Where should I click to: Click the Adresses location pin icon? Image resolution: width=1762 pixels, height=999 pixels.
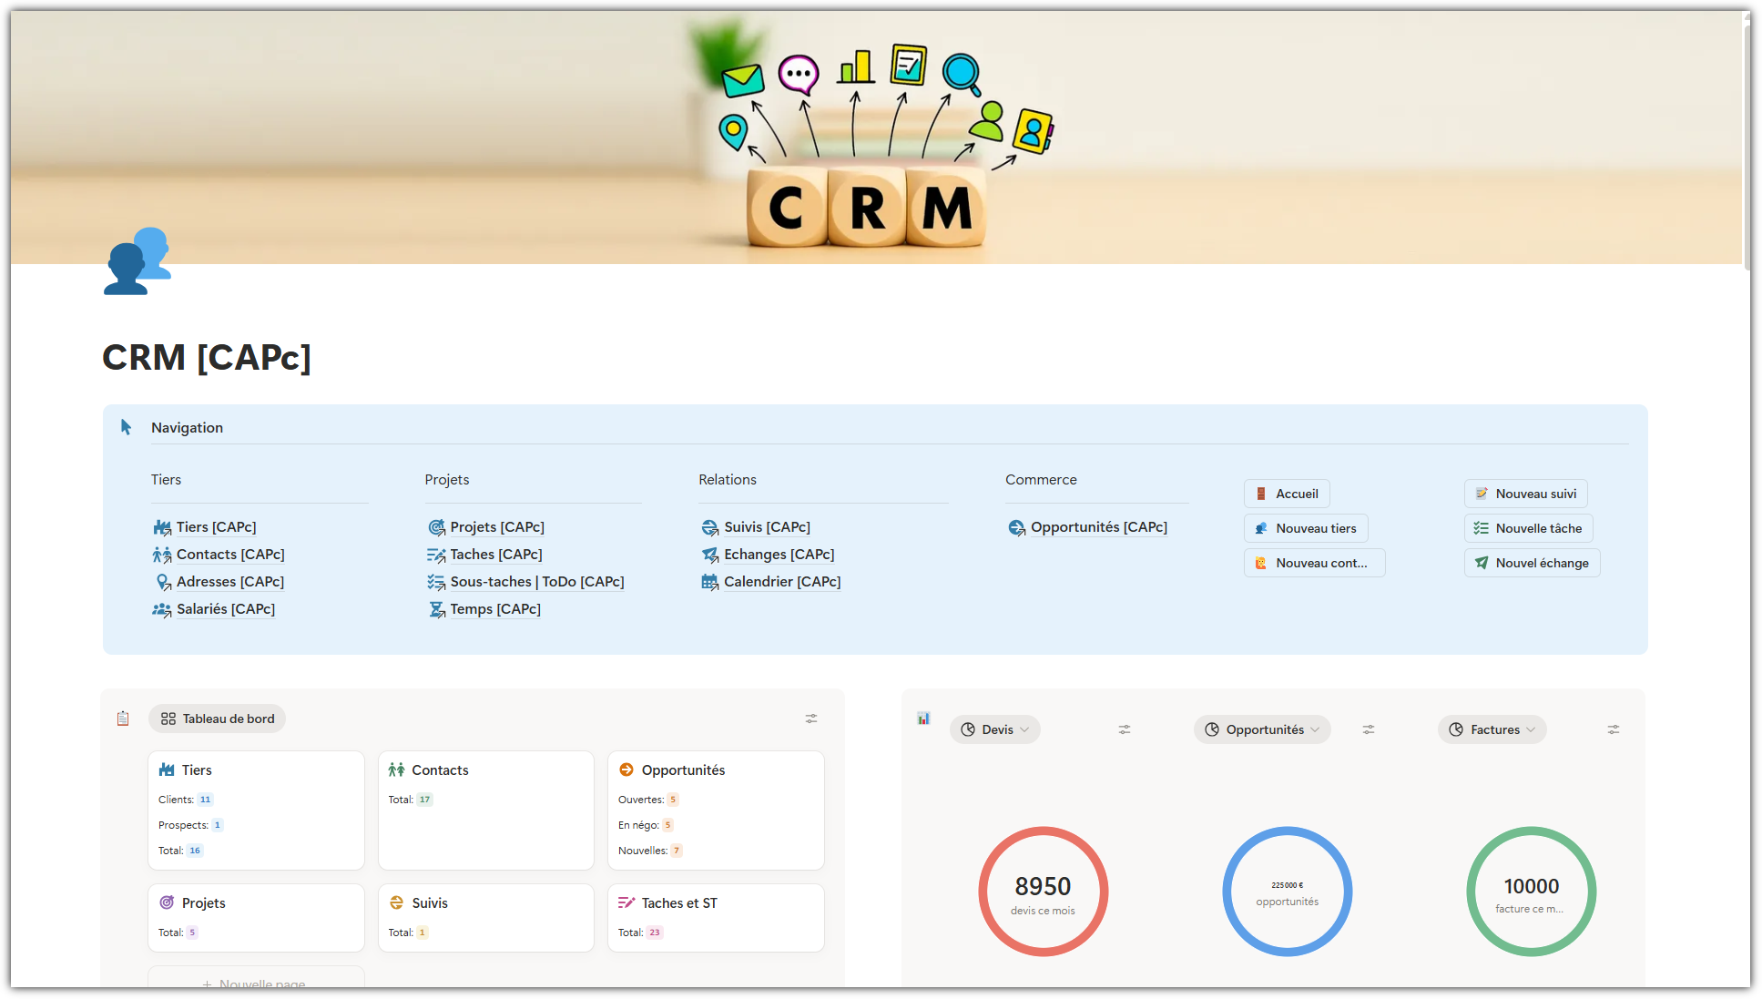click(x=162, y=581)
